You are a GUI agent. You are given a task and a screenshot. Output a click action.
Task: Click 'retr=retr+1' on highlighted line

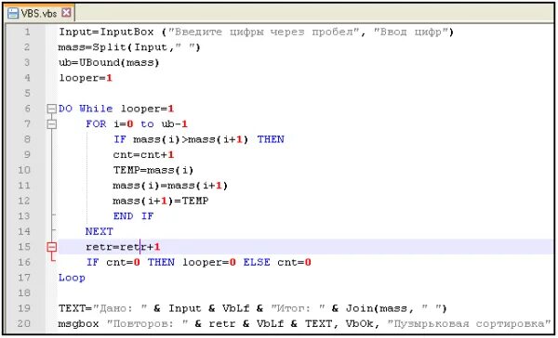[123, 247]
